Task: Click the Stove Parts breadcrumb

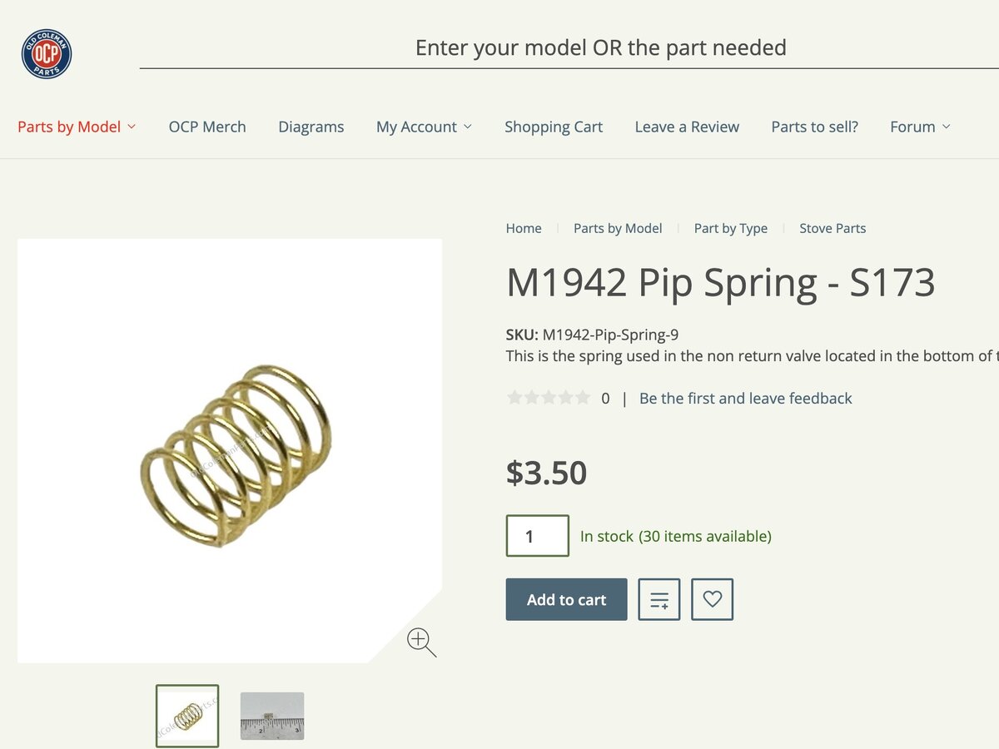Action: point(832,228)
